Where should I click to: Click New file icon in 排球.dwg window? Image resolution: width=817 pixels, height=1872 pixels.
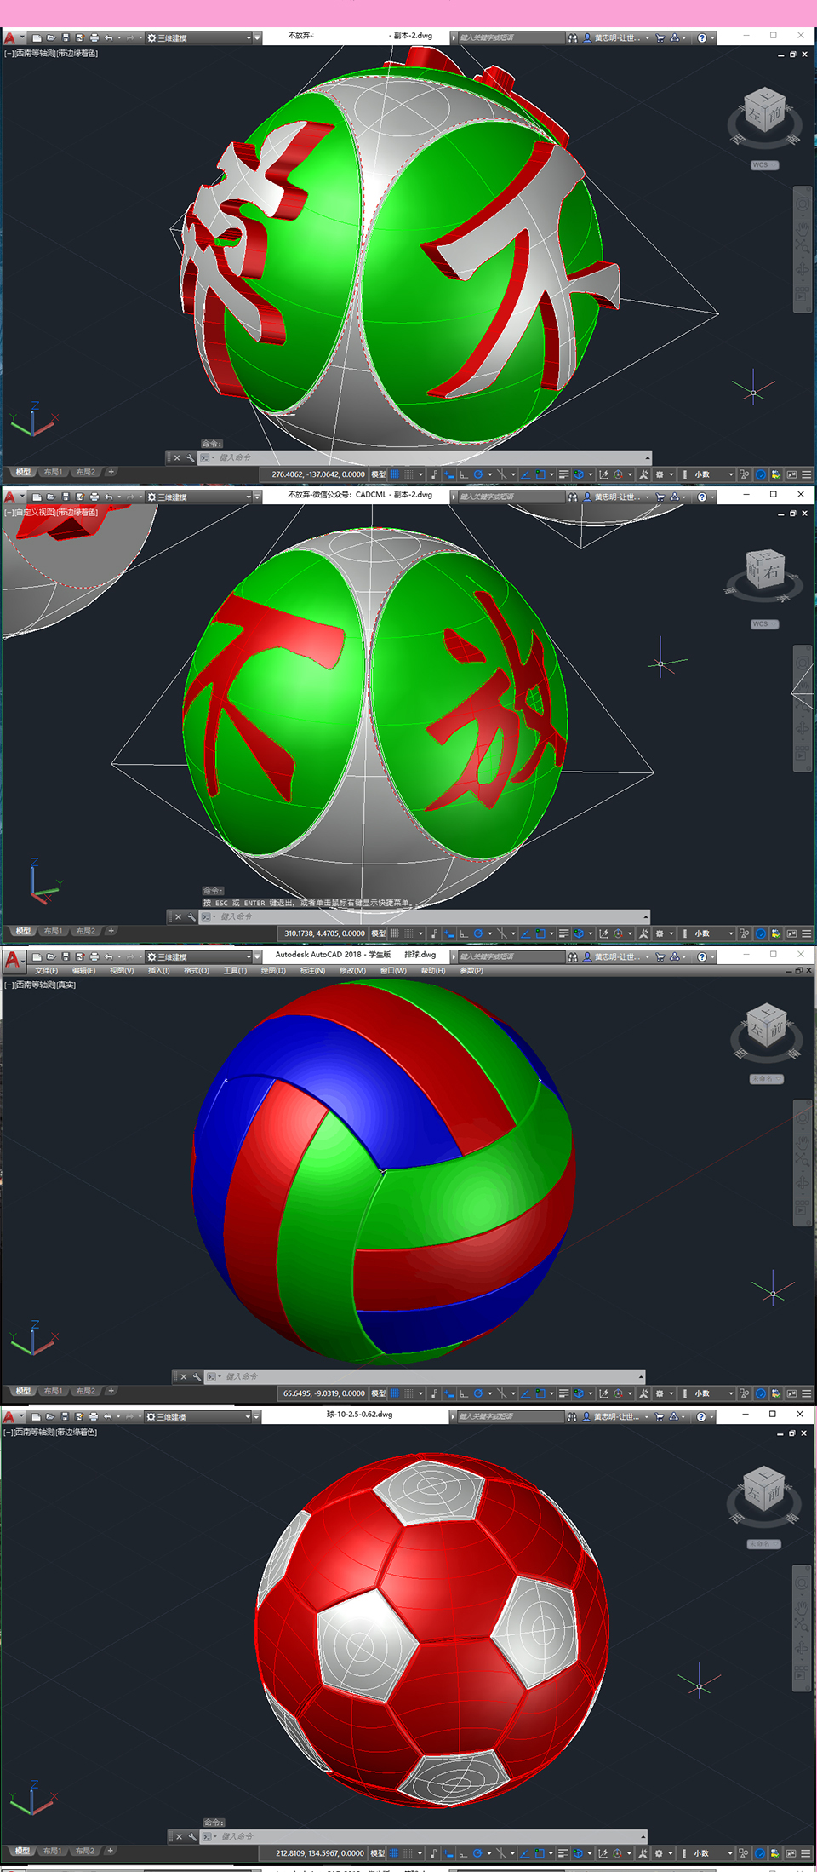37,957
